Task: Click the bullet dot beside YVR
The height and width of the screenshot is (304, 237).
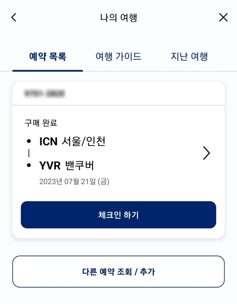Action: point(29,166)
